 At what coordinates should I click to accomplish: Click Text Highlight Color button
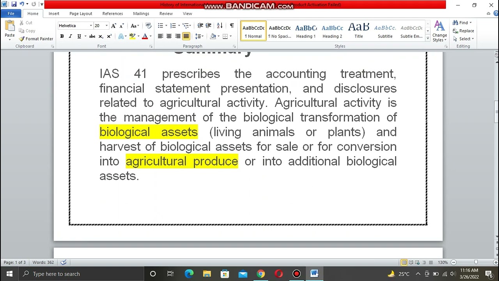pos(133,36)
